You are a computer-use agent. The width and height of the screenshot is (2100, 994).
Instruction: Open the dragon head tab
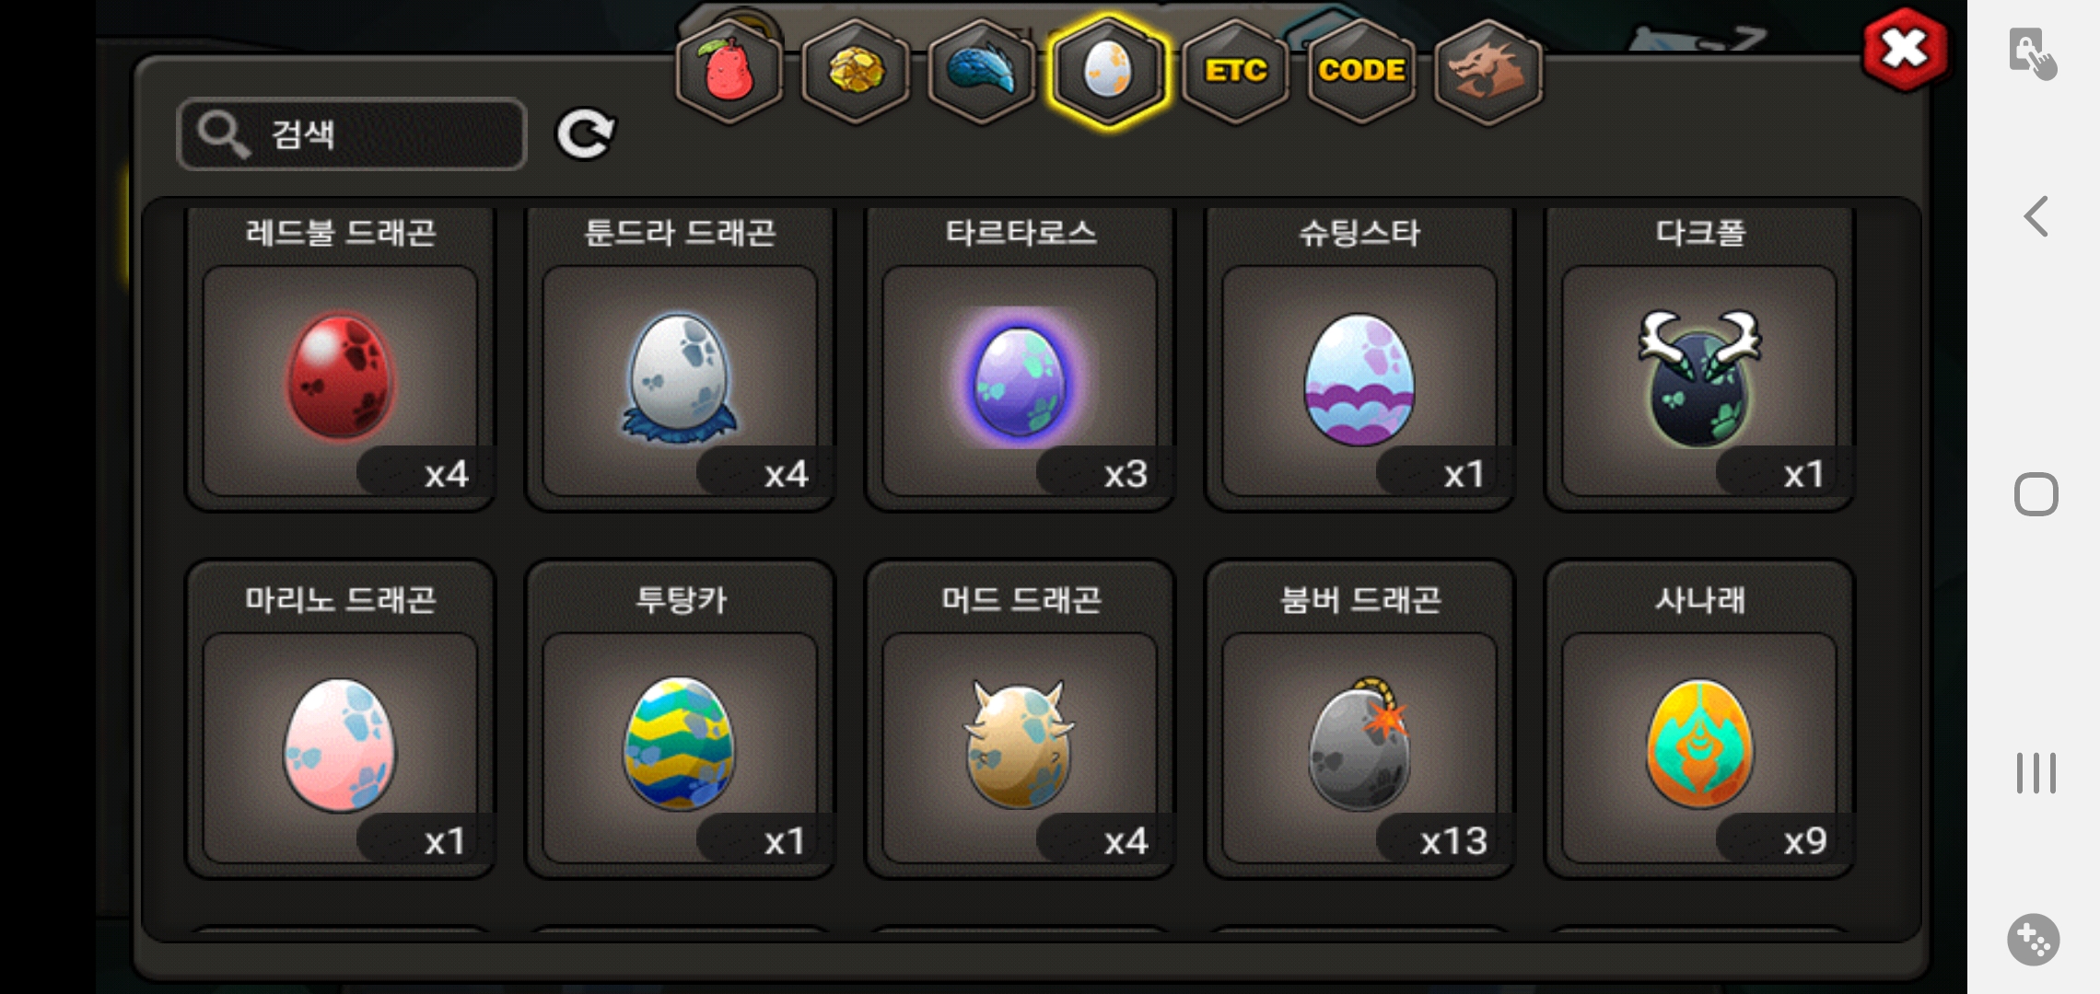pos(1488,71)
